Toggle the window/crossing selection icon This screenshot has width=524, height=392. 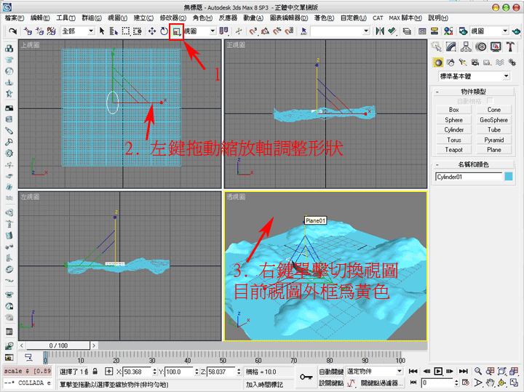138,31
